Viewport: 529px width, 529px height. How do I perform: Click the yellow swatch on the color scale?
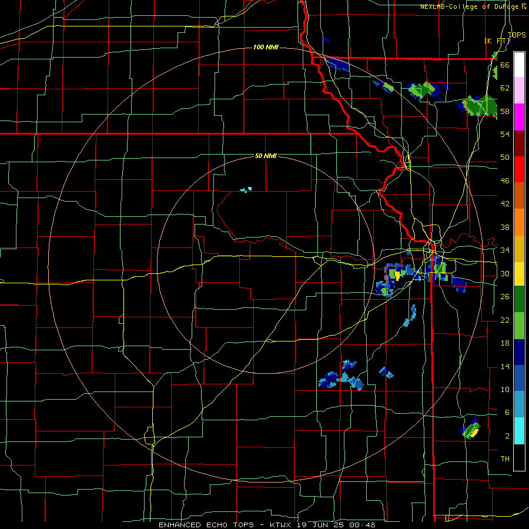pos(519,274)
